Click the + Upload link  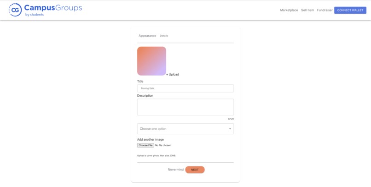point(173,74)
